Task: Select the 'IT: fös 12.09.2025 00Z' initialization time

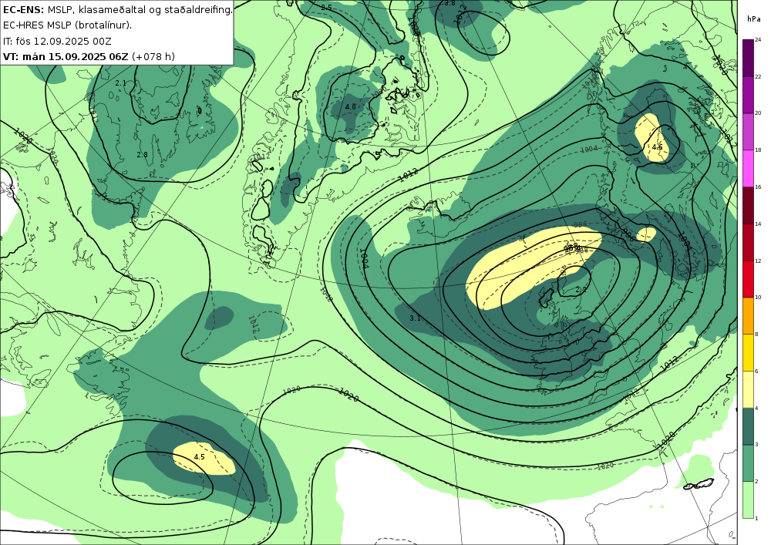Action: [x=57, y=41]
